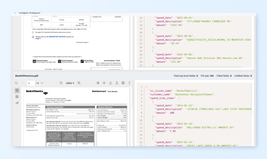The height and width of the screenshot is (159, 267).
Task: Open the page thumbnails sidebar panel
Action: pyautogui.click(x=17, y=90)
